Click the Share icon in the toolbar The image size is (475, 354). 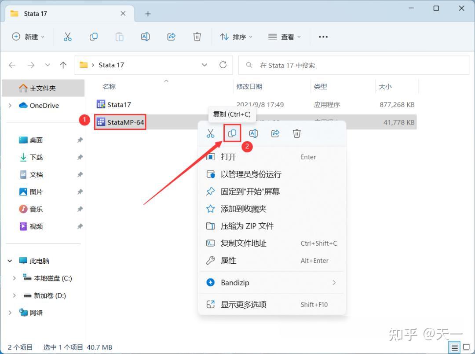pyautogui.click(x=171, y=37)
